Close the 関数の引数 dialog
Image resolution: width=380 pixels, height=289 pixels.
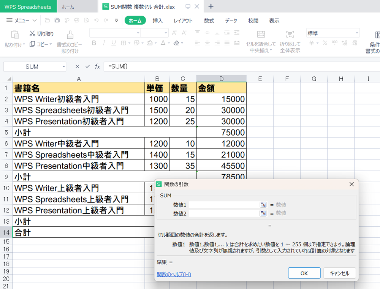point(351,184)
